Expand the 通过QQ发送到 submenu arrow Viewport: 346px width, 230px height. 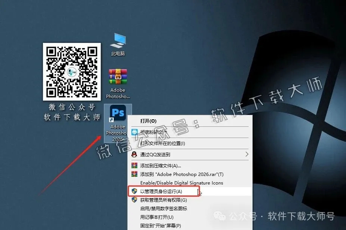246,154
